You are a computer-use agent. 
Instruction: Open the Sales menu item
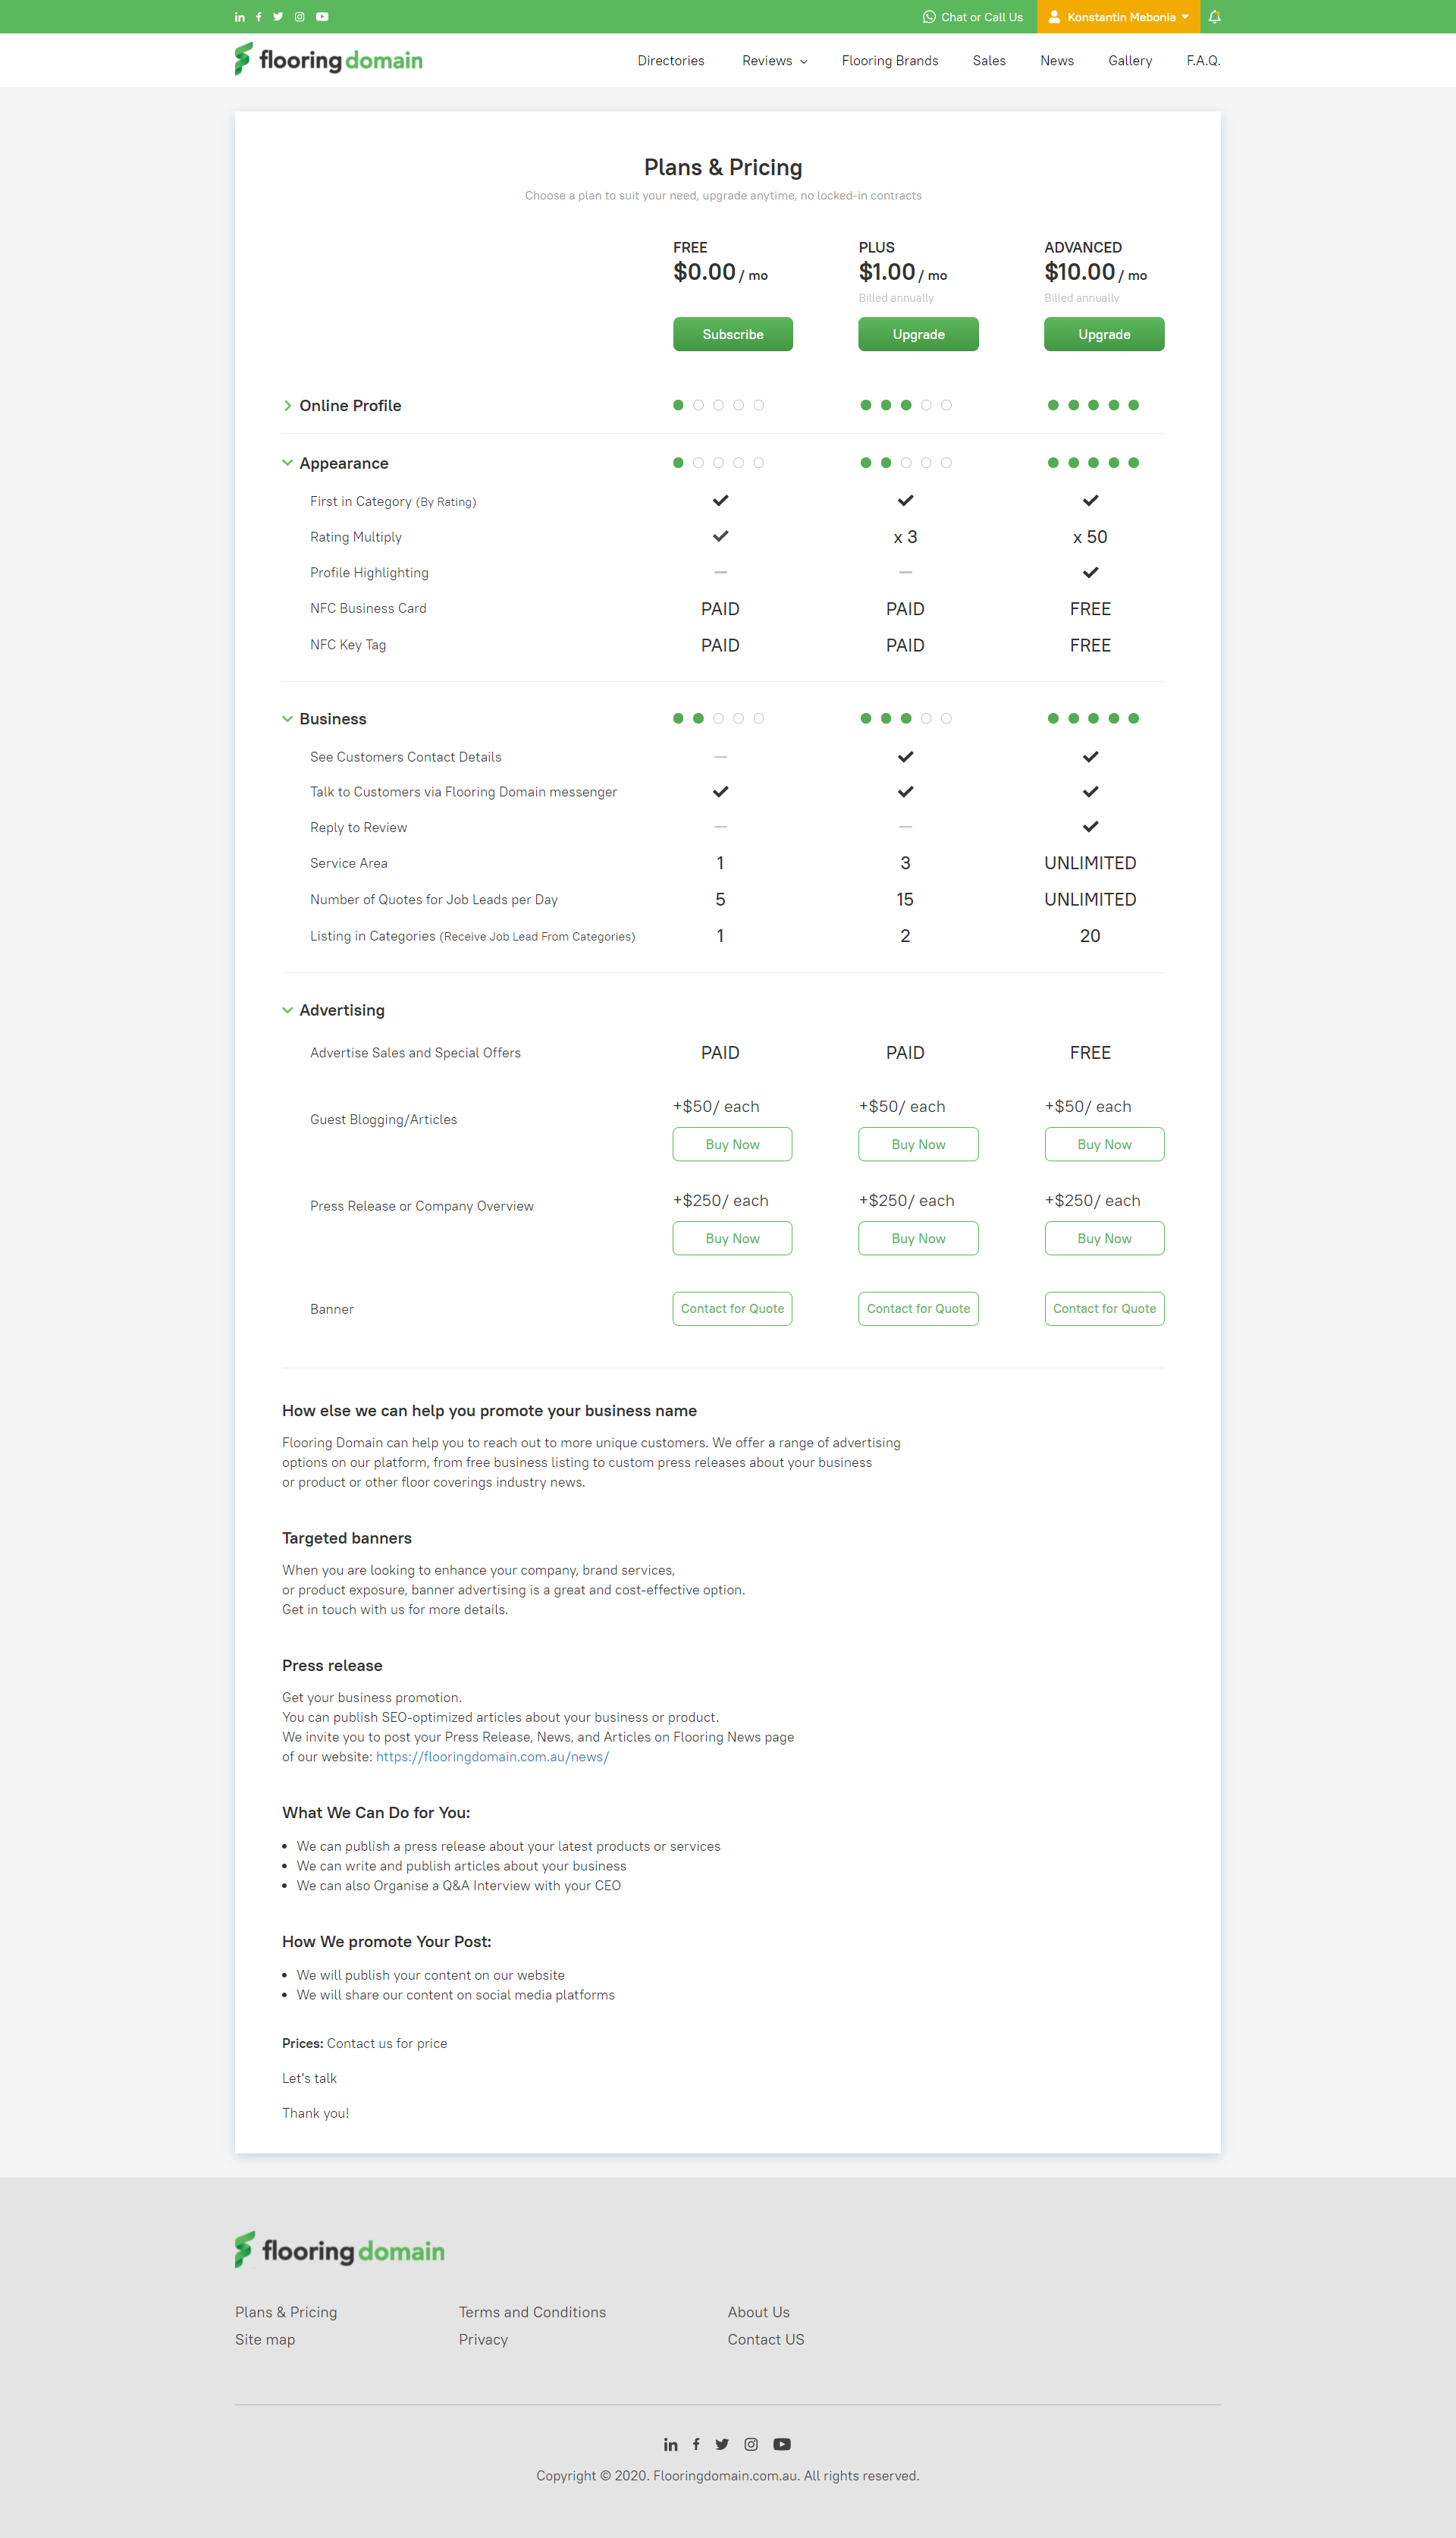point(988,61)
